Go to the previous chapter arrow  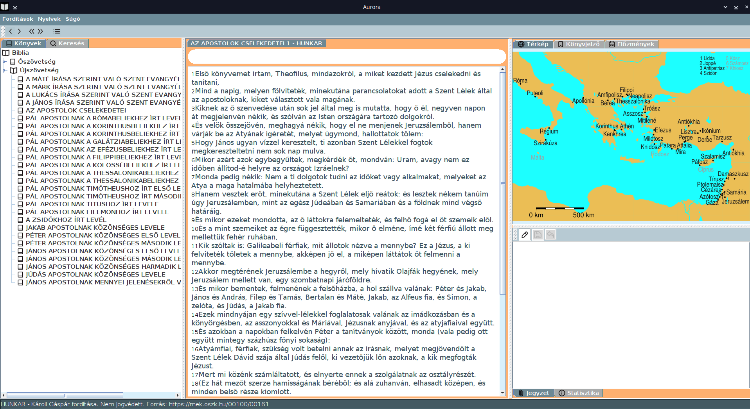coord(11,31)
